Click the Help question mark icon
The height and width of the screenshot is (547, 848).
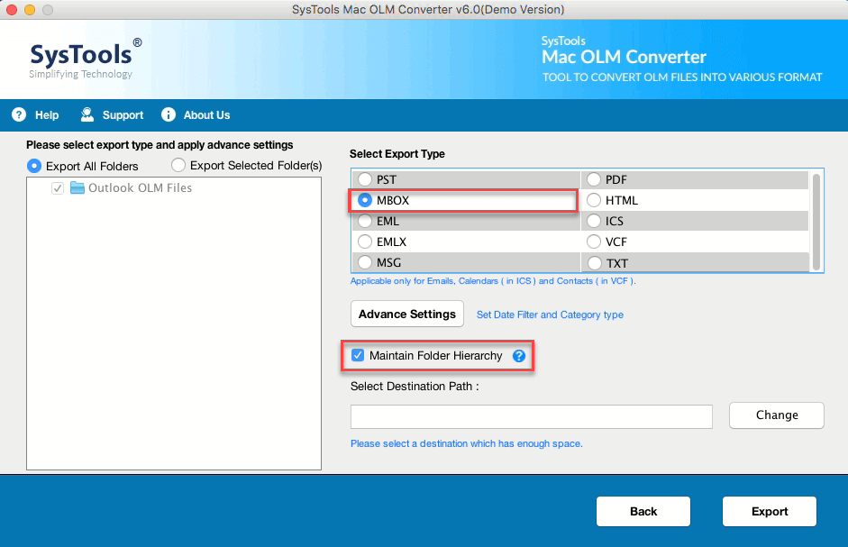[19, 114]
